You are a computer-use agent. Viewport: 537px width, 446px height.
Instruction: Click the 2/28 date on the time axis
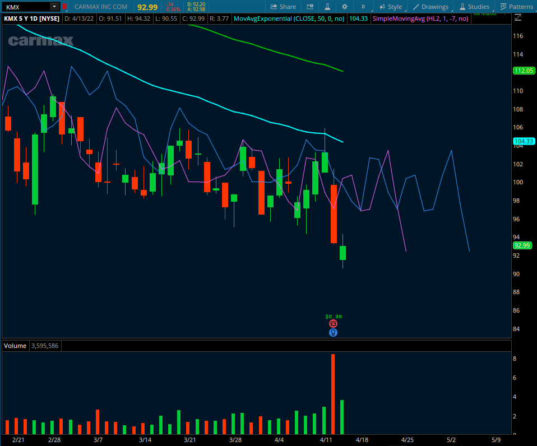(x=54, y=440)
